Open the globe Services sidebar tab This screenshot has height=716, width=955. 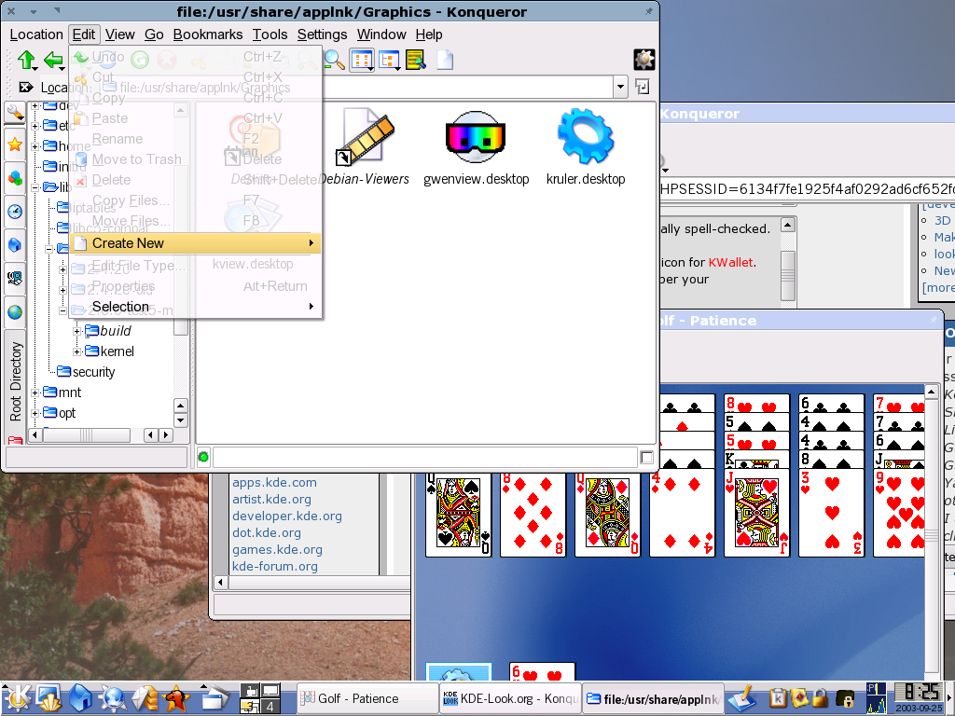[15, 311]
